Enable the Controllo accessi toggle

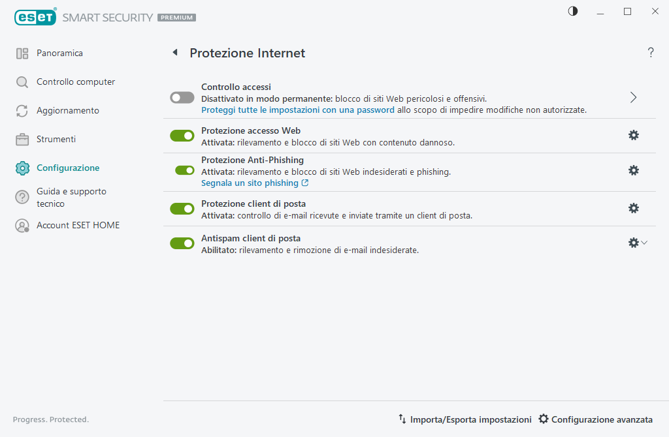click(x=182, y=97)
